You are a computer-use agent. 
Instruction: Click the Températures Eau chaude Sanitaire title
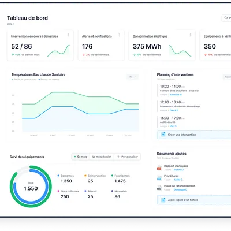click(38, 74)
